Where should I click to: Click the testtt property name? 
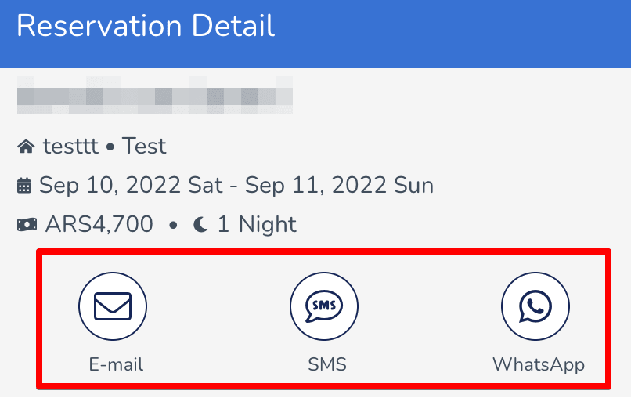[x=70, y=146]
